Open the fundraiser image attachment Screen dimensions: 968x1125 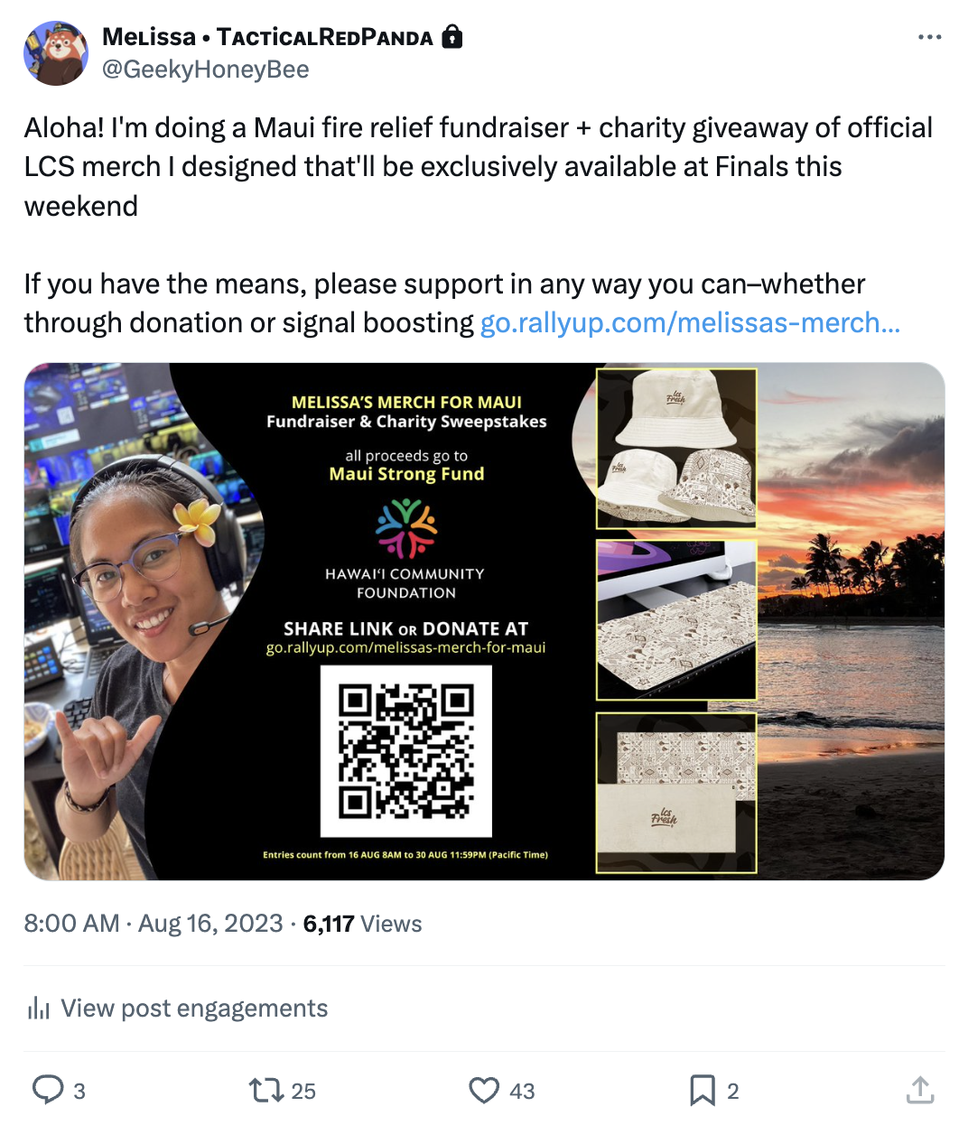click(x=484, y=621)
